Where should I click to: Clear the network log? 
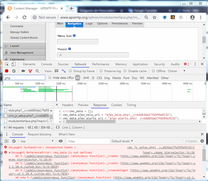coord(14,71)
